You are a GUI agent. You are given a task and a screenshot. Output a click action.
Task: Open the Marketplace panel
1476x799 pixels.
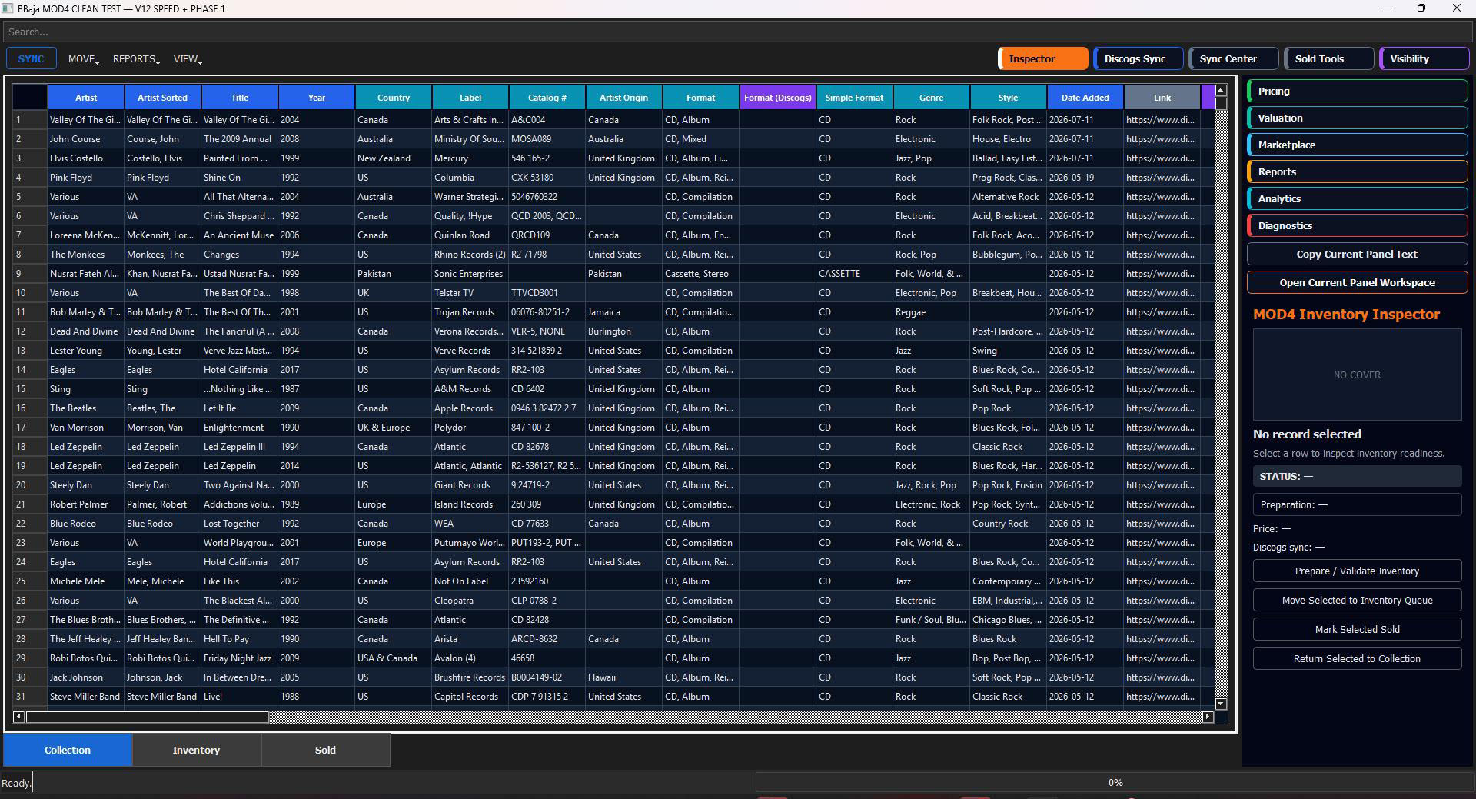click(1357, 145)
